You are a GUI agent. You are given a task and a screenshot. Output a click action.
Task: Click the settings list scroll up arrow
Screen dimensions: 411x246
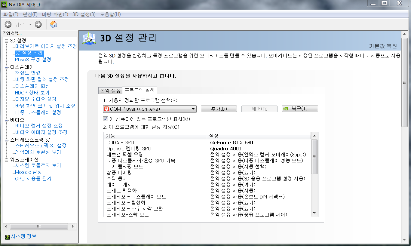pyautogui.click(x=314, y=136)
